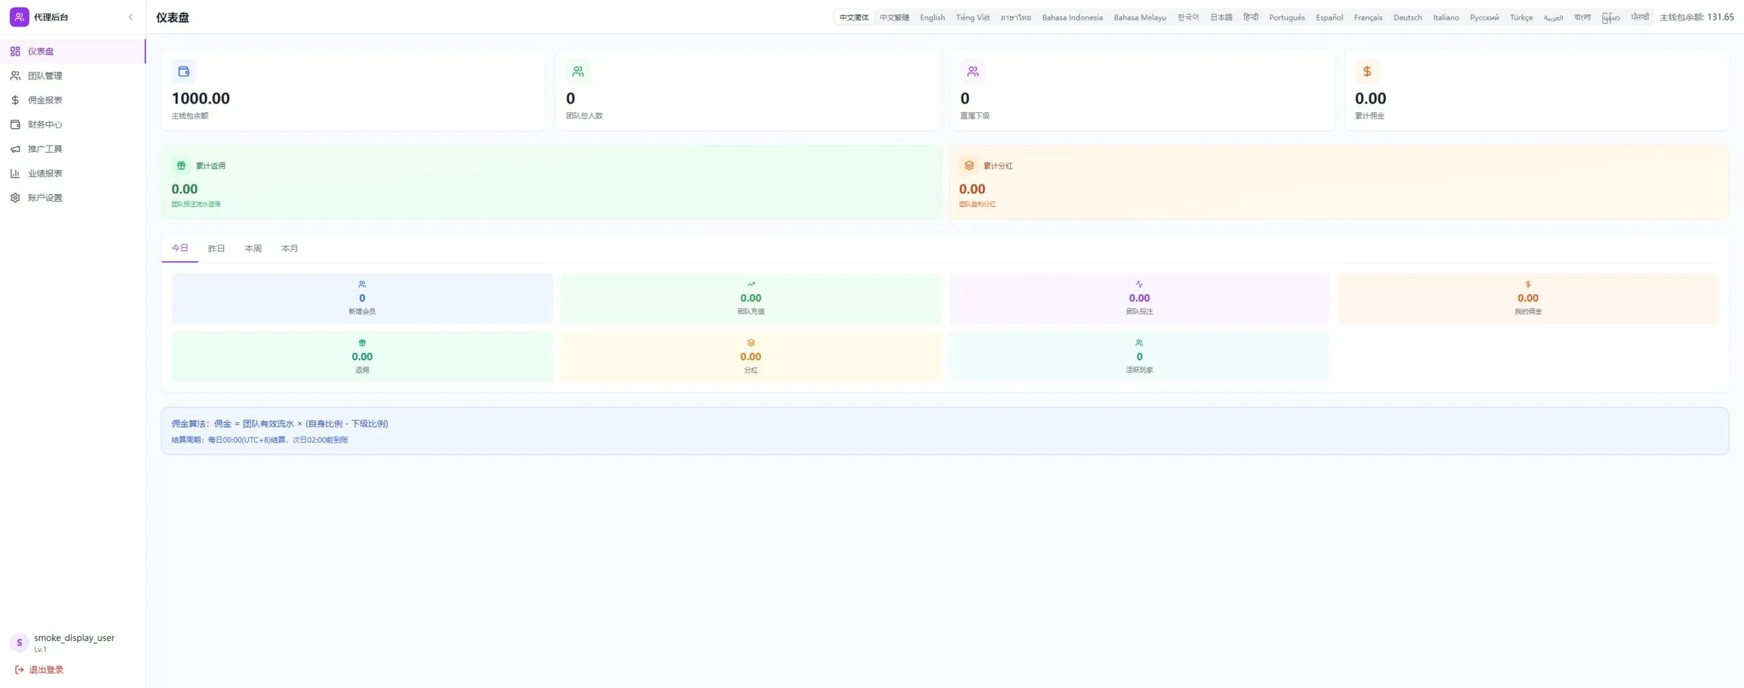Click the layers icon beside 累计分红
Viewport: 1744px width, 688px height.
coord(969,166)
